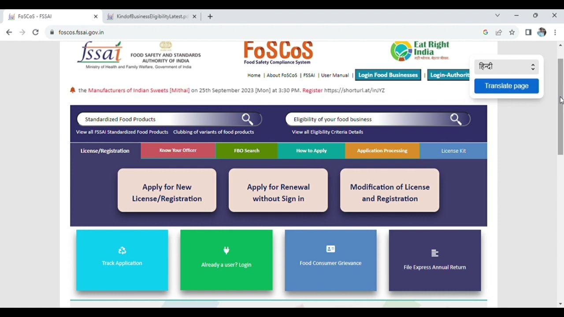
Task: Open the Chrome profile avatar
Action: click(x=542, y=32)
